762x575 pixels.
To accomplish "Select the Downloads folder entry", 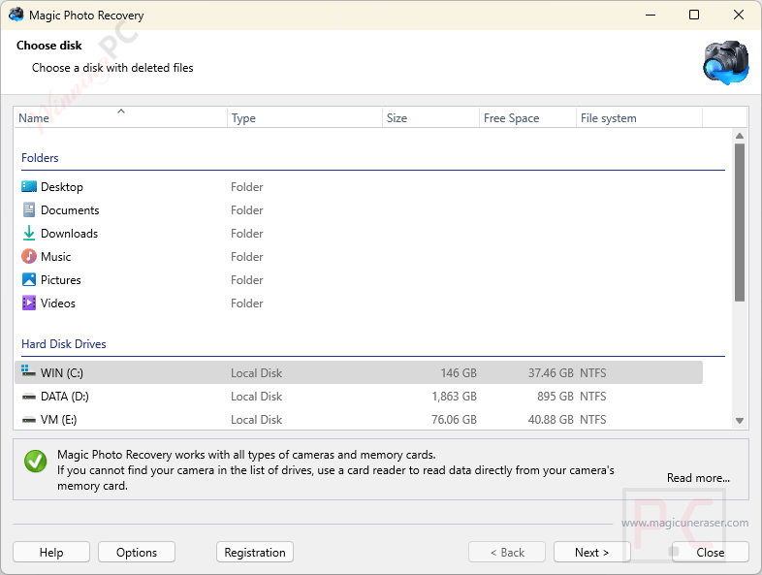I will [359, 234].
